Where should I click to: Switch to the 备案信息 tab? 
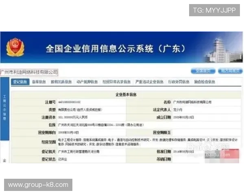(x=39, y=82)
